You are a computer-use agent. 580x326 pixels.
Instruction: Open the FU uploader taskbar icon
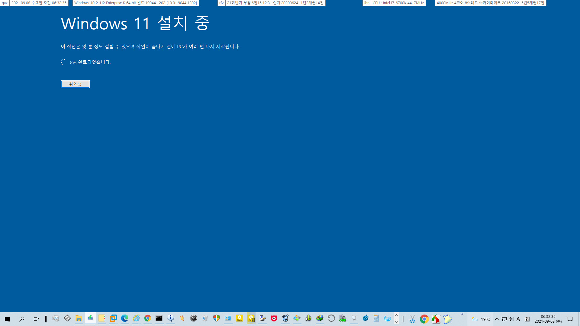[x=308, y=318]
